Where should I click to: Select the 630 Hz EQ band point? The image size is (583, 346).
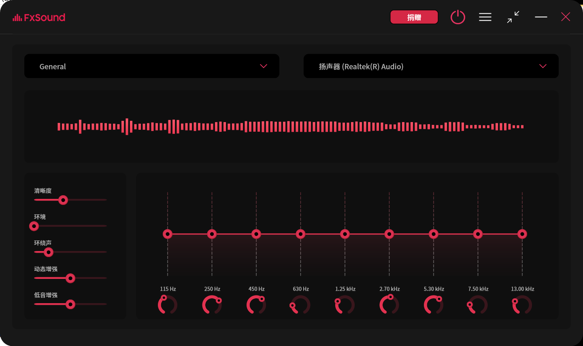(300, 234)
